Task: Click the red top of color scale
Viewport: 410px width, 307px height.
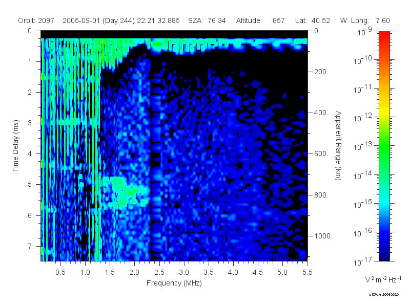Action: point(384,35)
